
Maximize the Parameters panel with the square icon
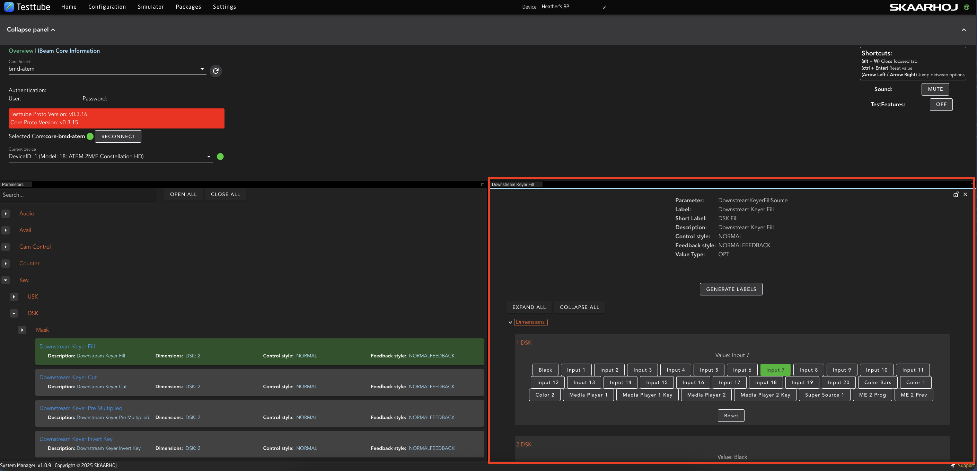(482, 185)
